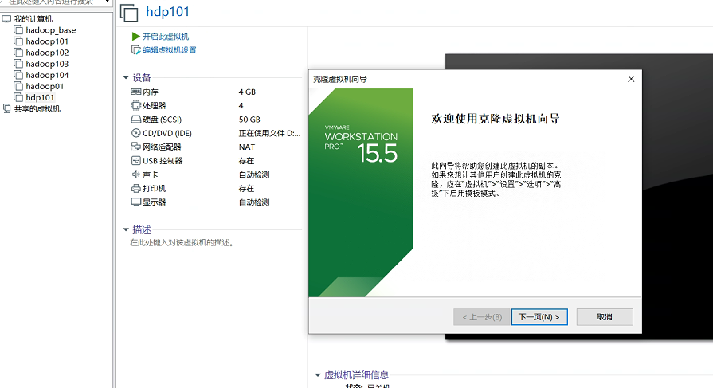Click the hadoop102 VM icon in library
The image size is (713, 388).
[18, 53]
